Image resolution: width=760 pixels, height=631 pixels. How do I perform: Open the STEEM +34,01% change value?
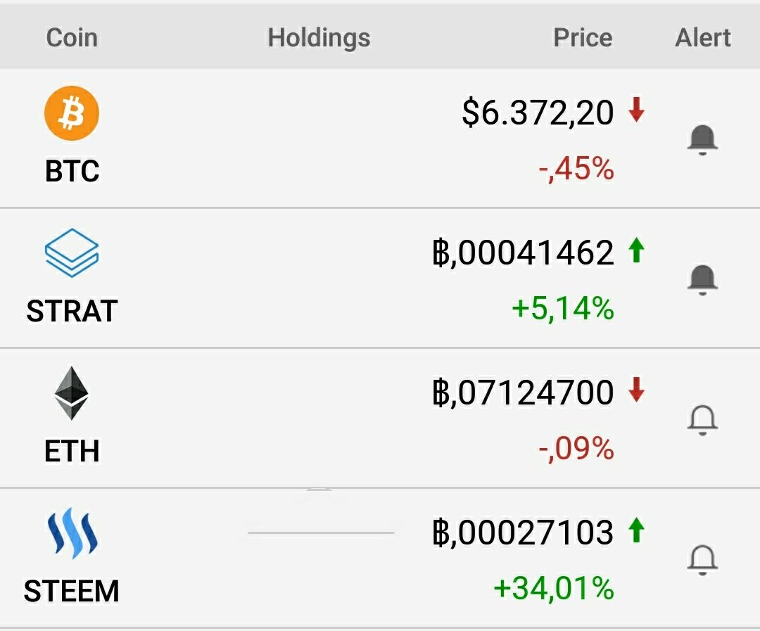(x=554, y=588)
